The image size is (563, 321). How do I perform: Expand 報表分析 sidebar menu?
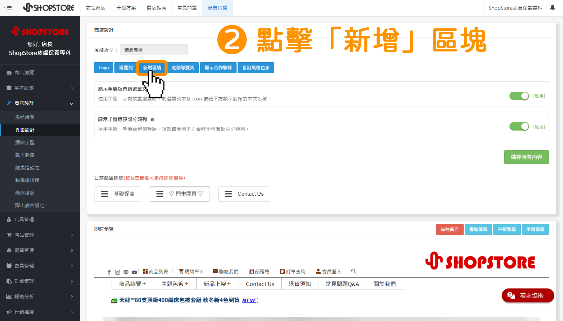click(x=40, y=296)
